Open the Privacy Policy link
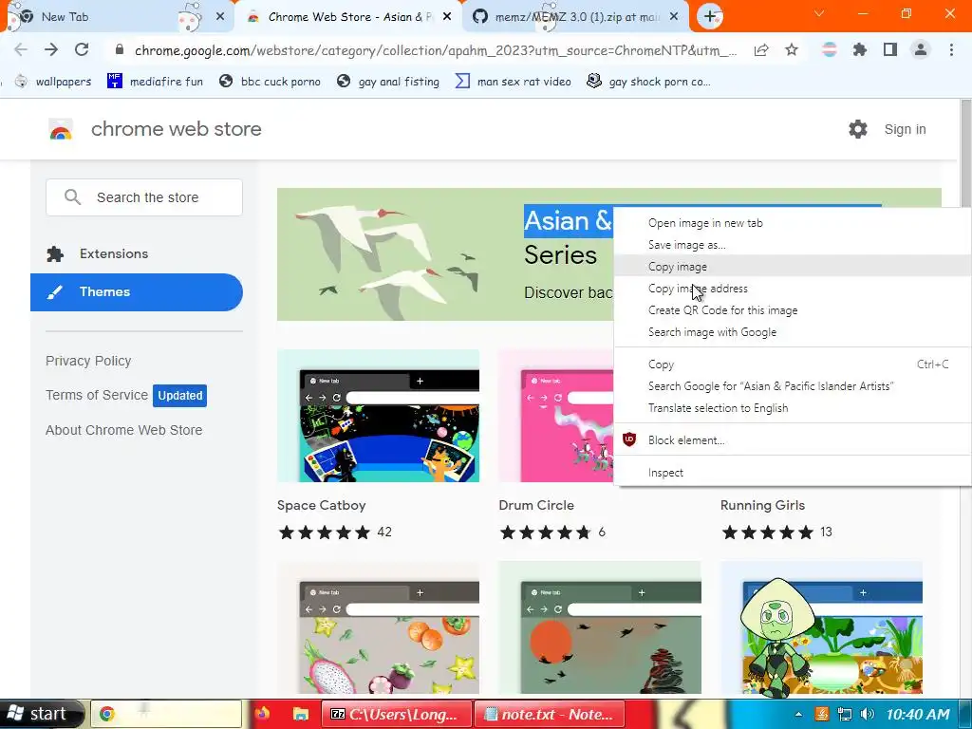The image size is (972, 729). click(88, 361)
